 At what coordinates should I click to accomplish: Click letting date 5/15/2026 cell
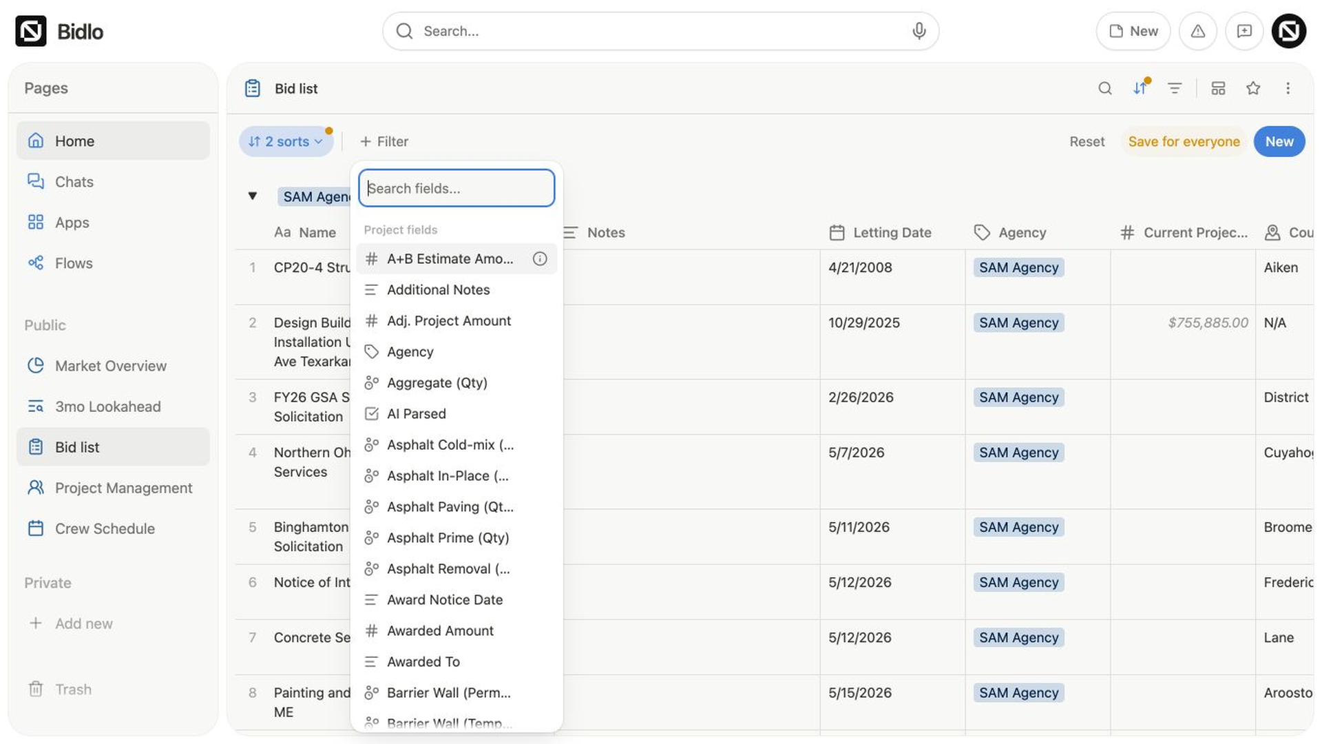[x=892, y=702]
